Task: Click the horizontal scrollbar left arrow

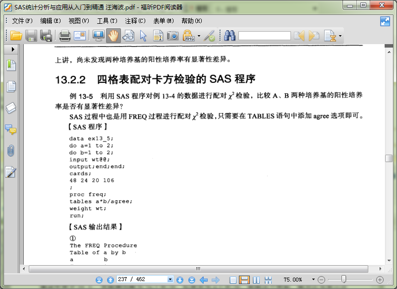Action: [24, 269]
